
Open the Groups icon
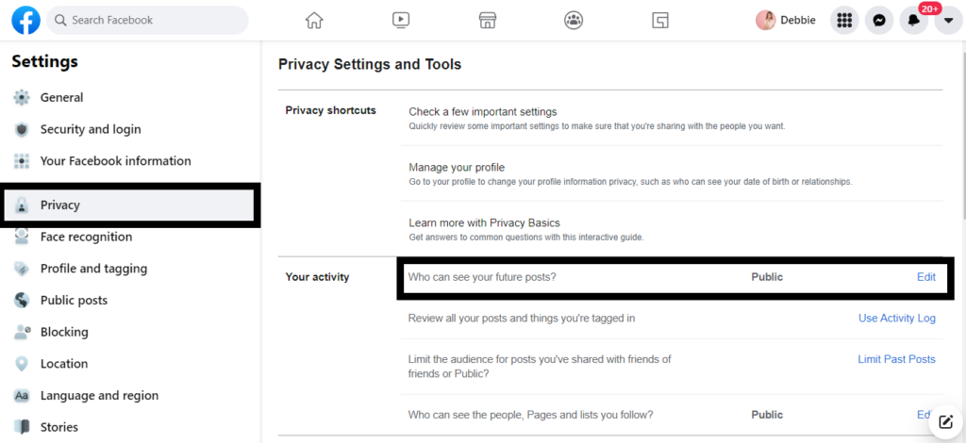[574, 21]
